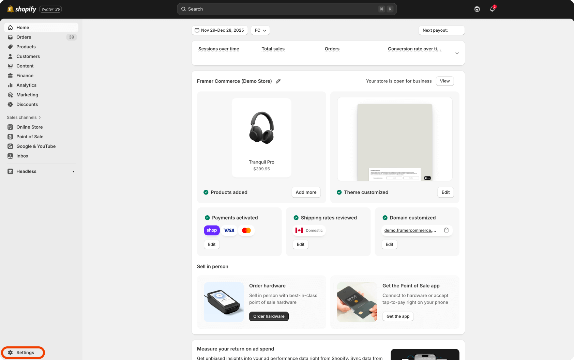Image resolution: width=574 pixels, height=360 pixels.
Task: Edit store name with pencil icon
Action: [x=278, y=81]
